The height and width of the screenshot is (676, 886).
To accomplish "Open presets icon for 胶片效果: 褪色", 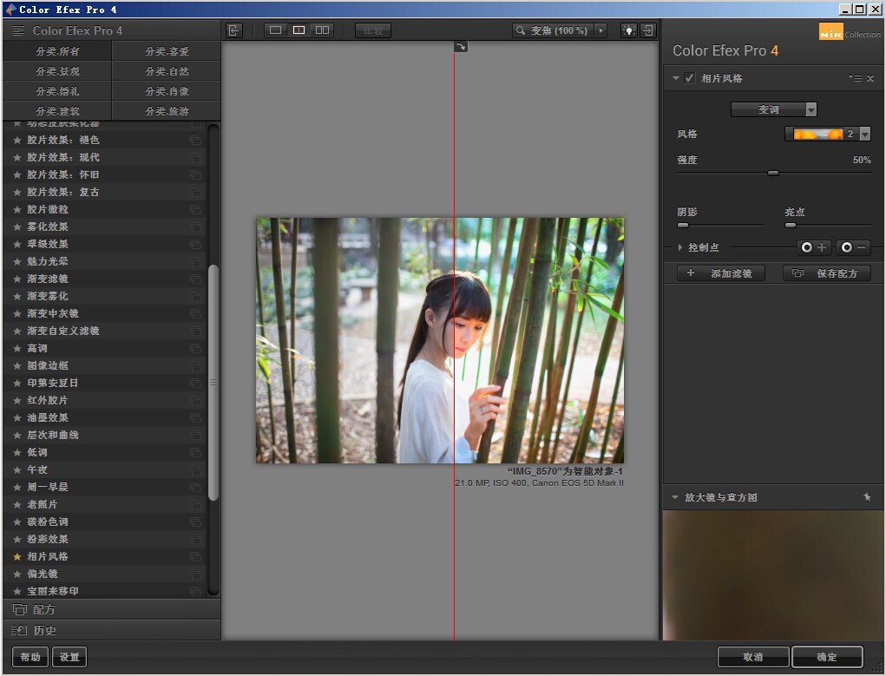I will 195,140.
